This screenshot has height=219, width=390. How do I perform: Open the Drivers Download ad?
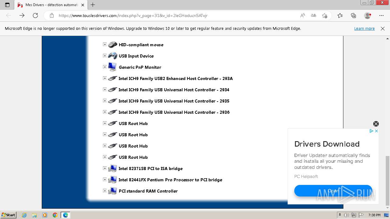point(333,191)
